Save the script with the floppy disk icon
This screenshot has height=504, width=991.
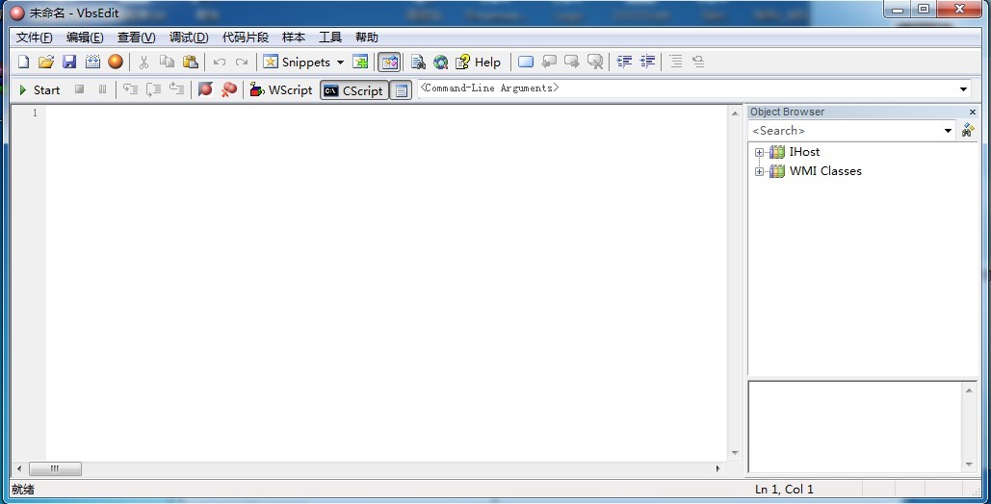coord(69,62)
